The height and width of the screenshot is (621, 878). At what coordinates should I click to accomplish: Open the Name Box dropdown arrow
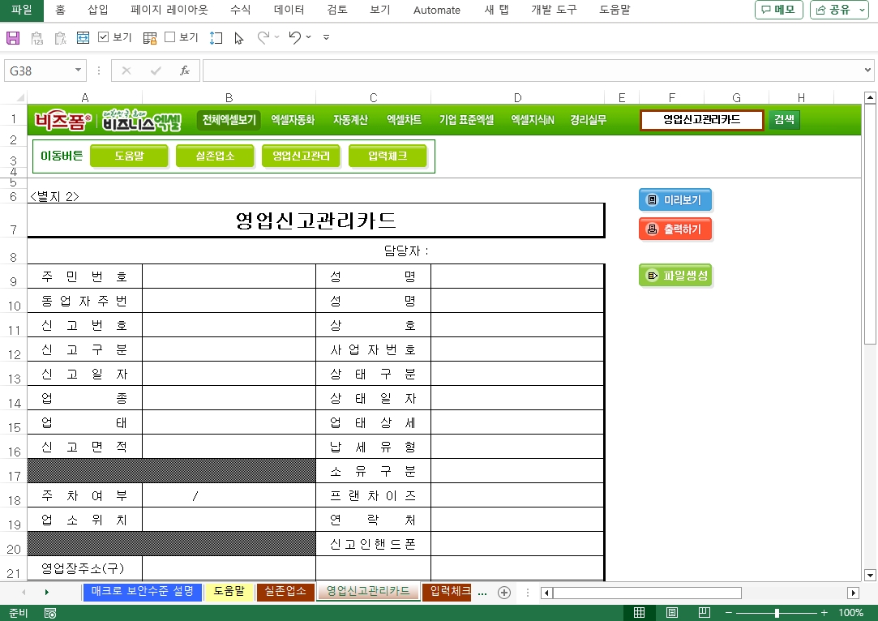[x=79, y=71]
